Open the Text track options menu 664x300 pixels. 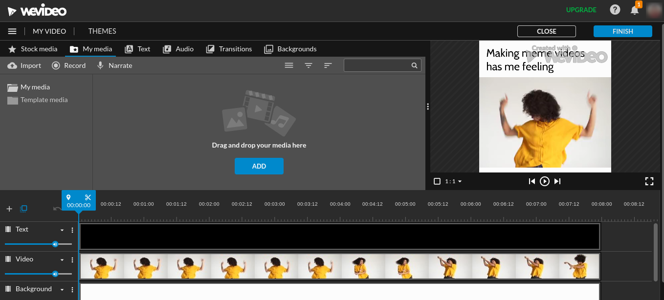(72, 230)
